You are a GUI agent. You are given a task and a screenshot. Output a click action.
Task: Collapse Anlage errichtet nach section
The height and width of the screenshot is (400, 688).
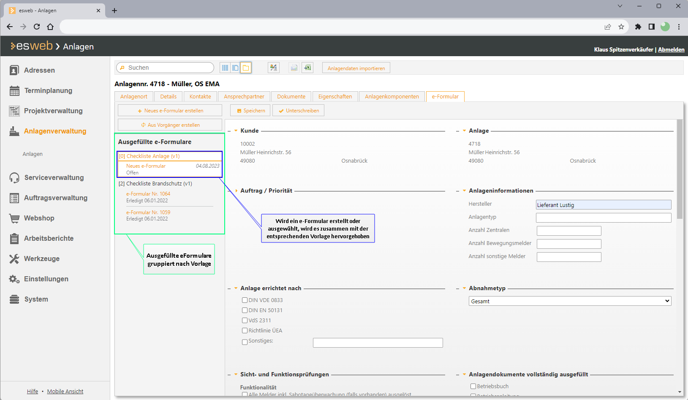tap(236, 288)
